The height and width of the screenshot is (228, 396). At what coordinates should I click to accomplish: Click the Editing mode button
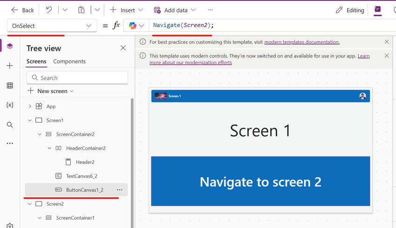coord(350,10)
